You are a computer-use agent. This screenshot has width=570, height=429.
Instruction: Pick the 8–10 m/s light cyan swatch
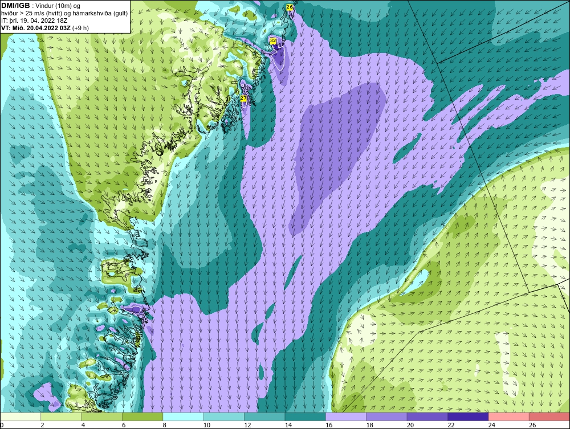click(x=183, y=416)
